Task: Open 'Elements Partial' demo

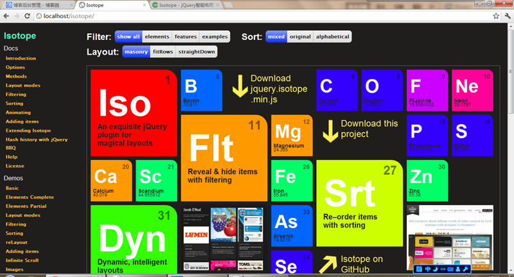Action: (x=26, y=206)
